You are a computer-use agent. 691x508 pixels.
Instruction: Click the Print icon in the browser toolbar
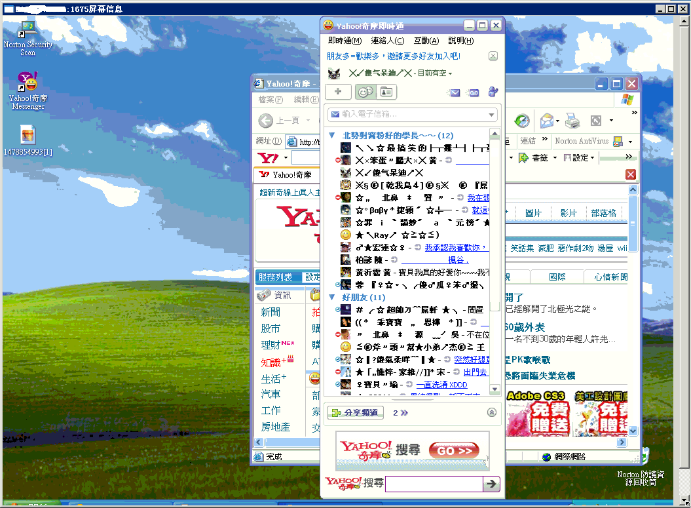click(572, 121)
